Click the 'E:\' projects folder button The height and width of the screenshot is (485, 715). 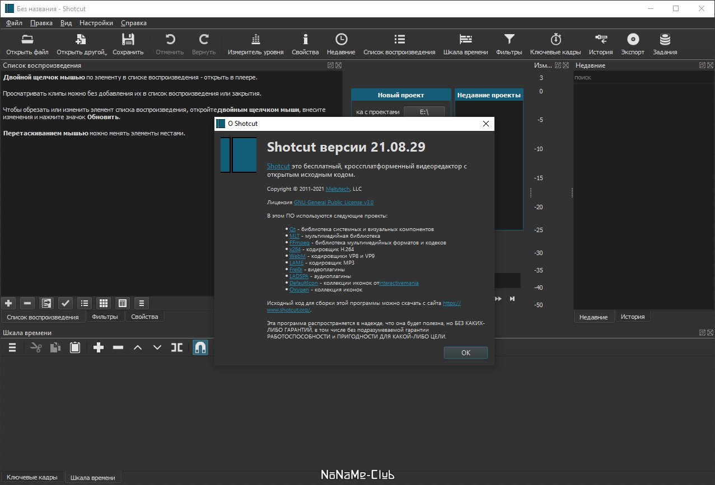424,112
